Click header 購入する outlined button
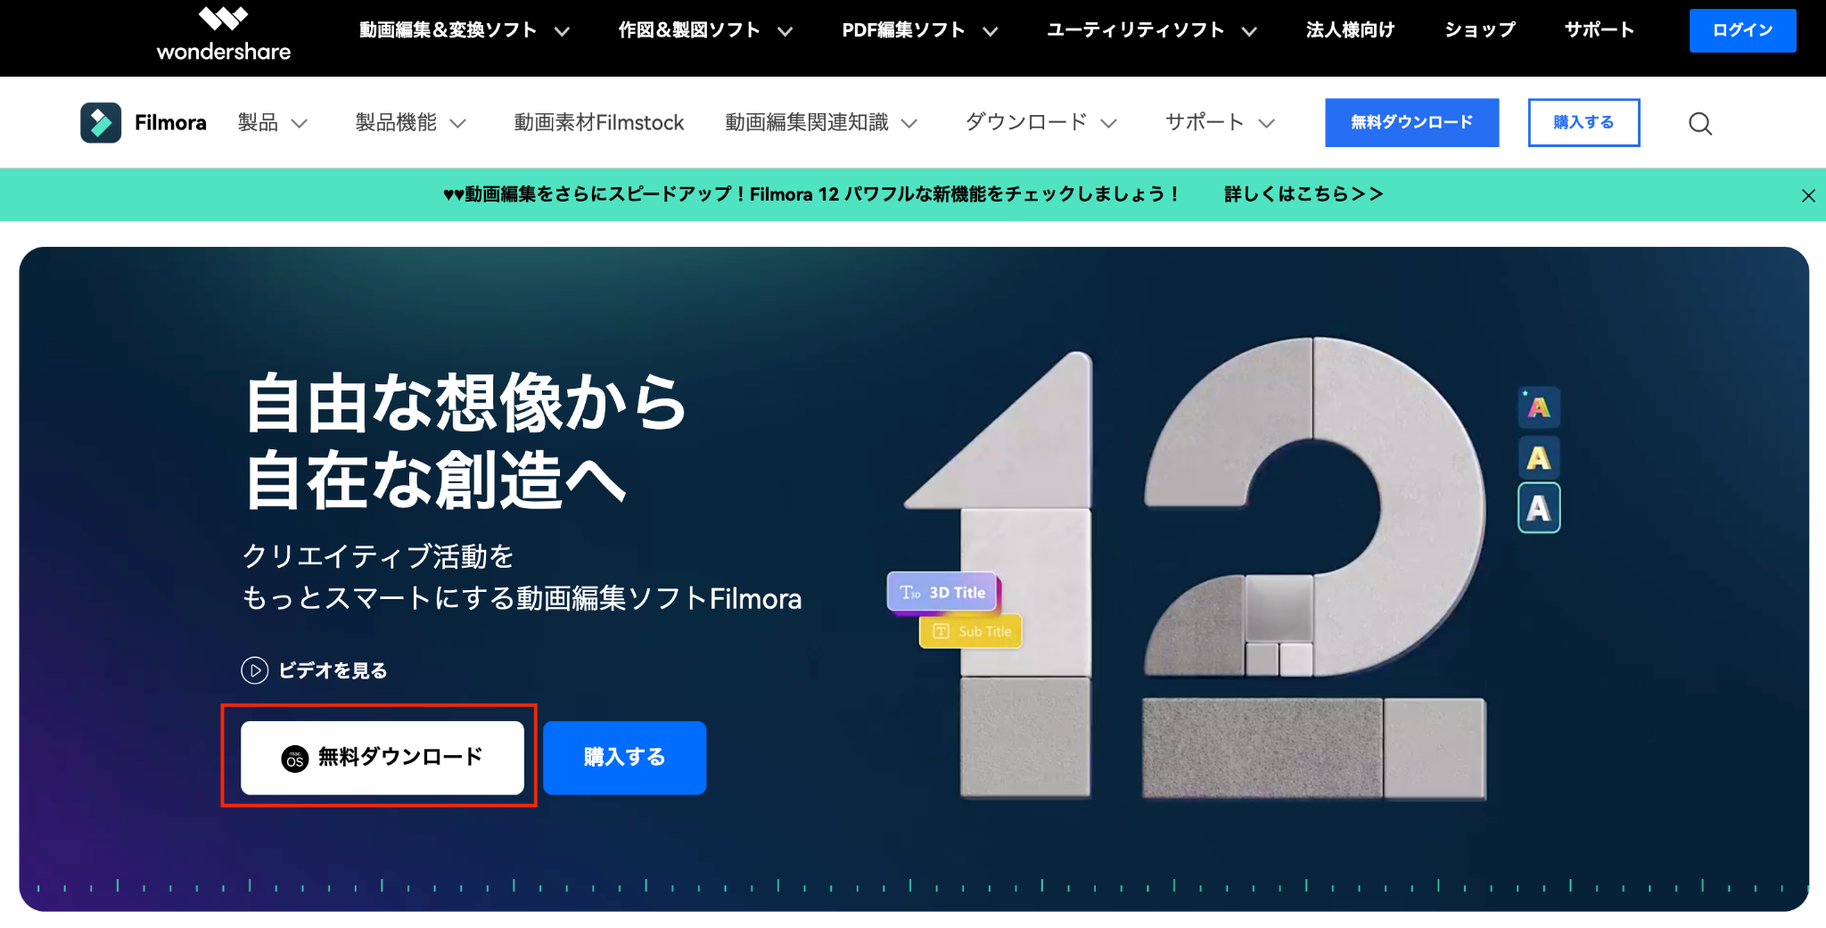 click(x=1583, y=122)
